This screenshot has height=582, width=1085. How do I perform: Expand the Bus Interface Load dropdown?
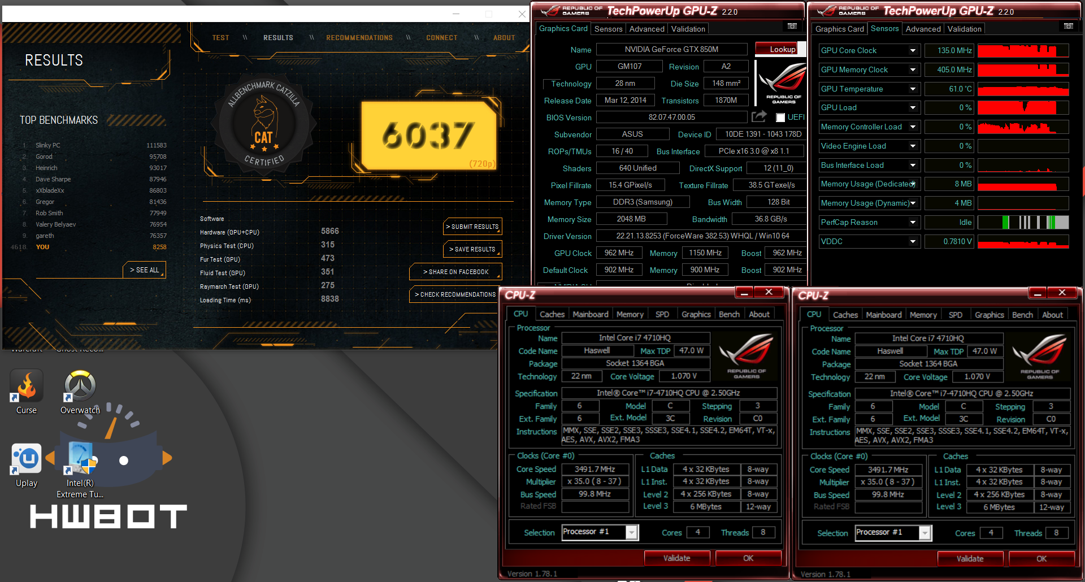coord(913,166)
